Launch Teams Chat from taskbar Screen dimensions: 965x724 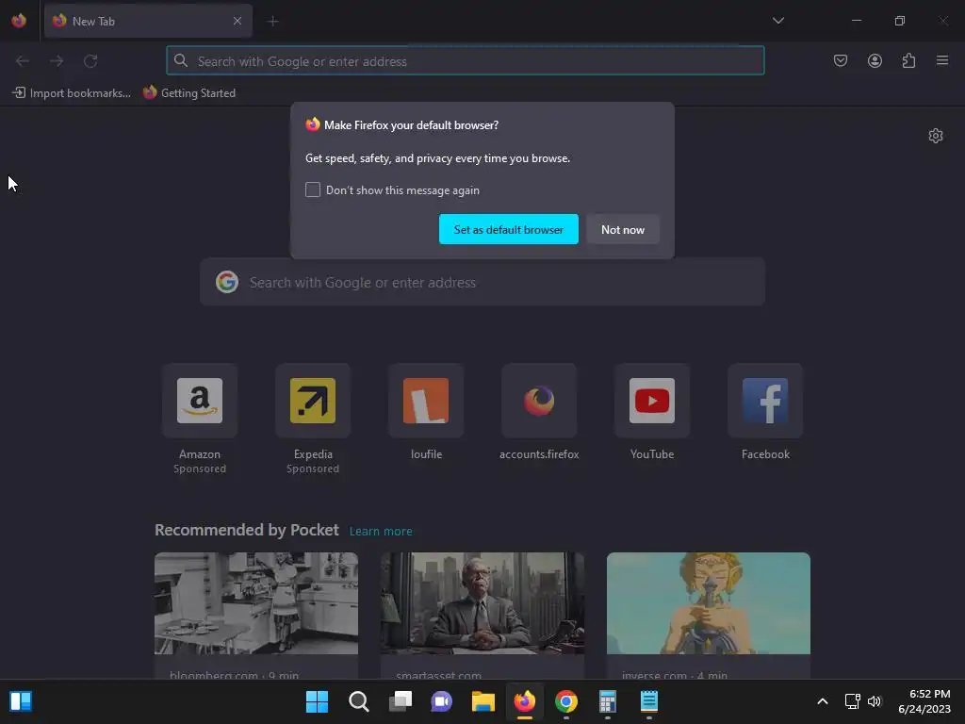(x=441, y=701)
